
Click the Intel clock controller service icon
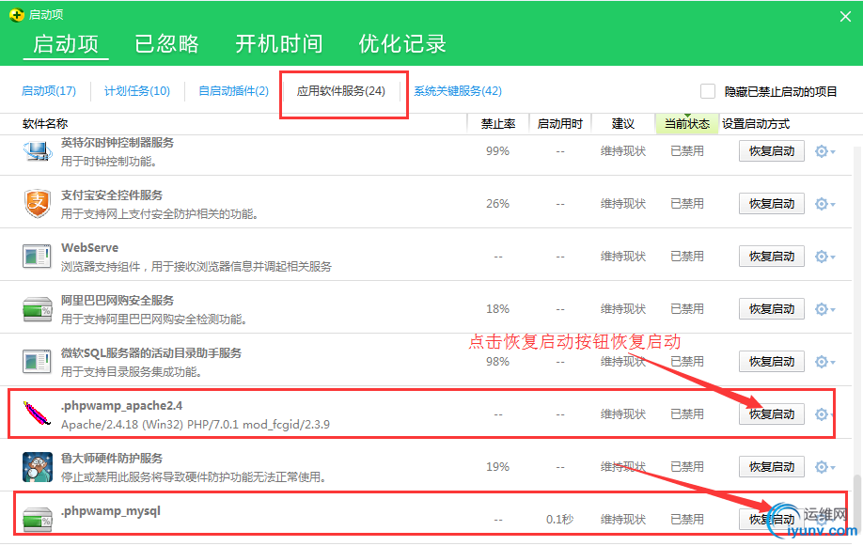(x=38, y=150)
